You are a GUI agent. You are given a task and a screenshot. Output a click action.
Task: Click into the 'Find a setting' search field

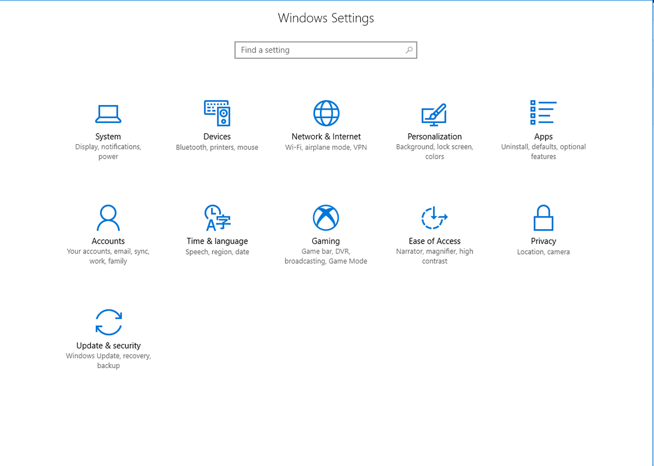326,50
